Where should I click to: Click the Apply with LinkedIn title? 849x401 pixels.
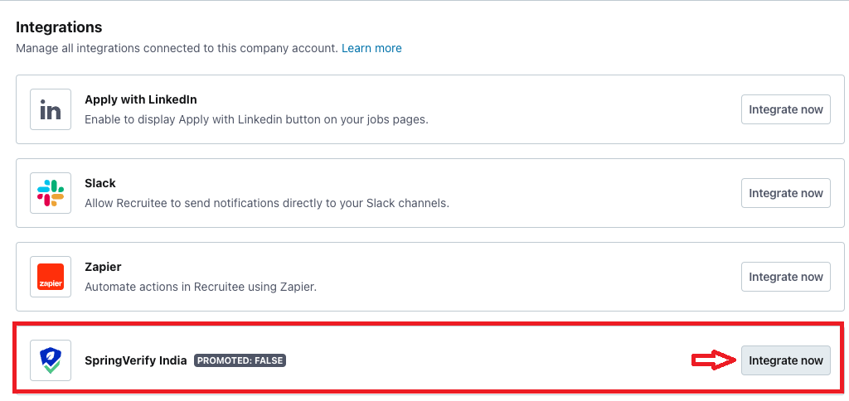(141, 99)
